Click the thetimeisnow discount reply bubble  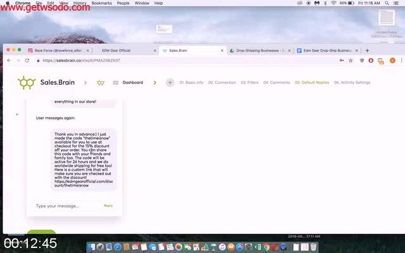tap(84, 159)
